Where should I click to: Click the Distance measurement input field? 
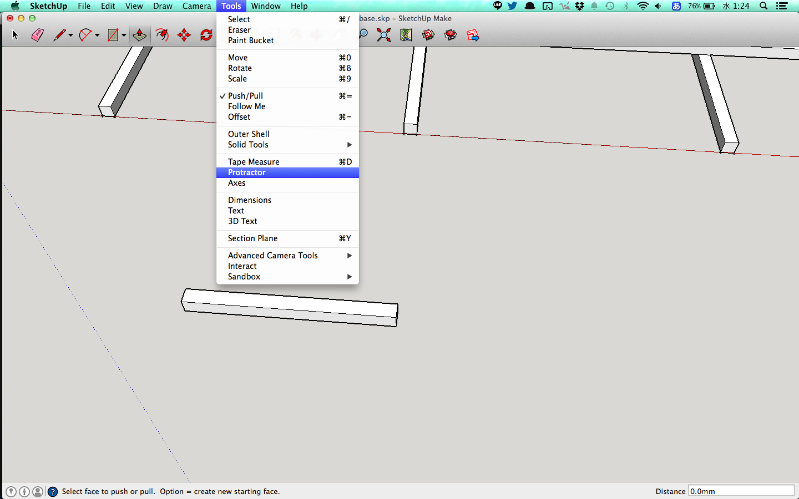741,491
